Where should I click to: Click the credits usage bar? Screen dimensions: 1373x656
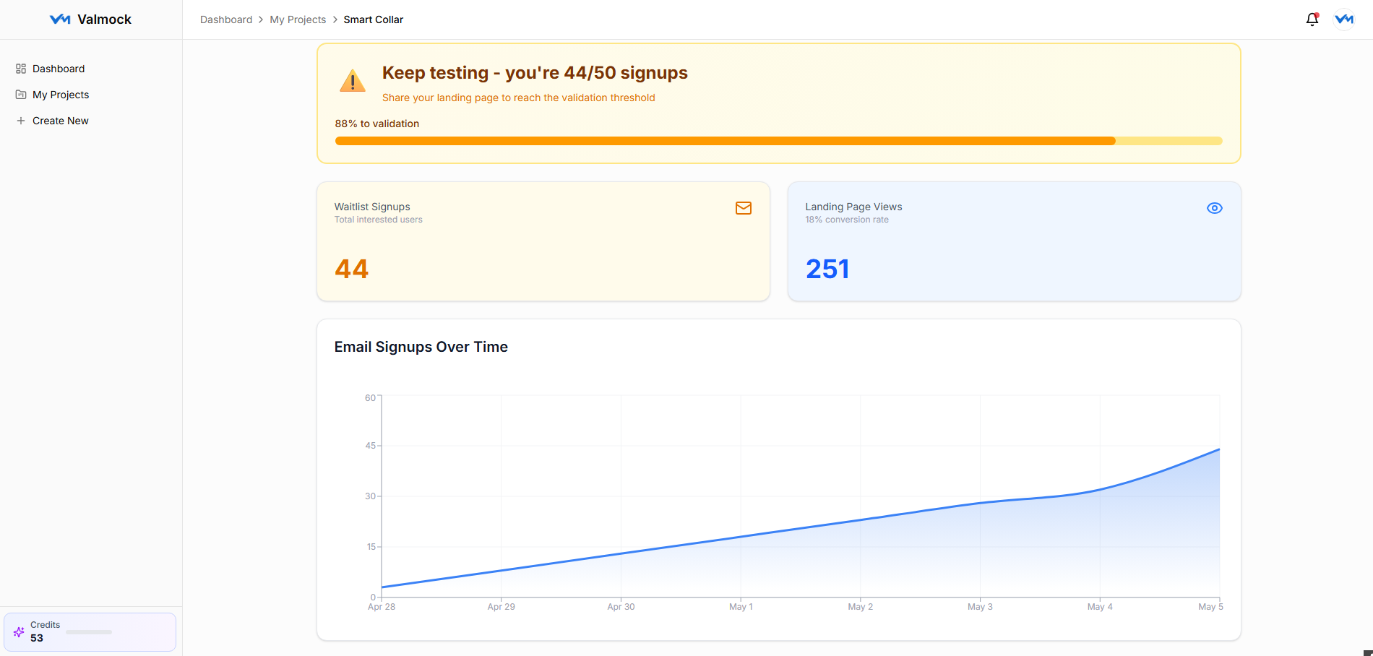tap(89, 632)
